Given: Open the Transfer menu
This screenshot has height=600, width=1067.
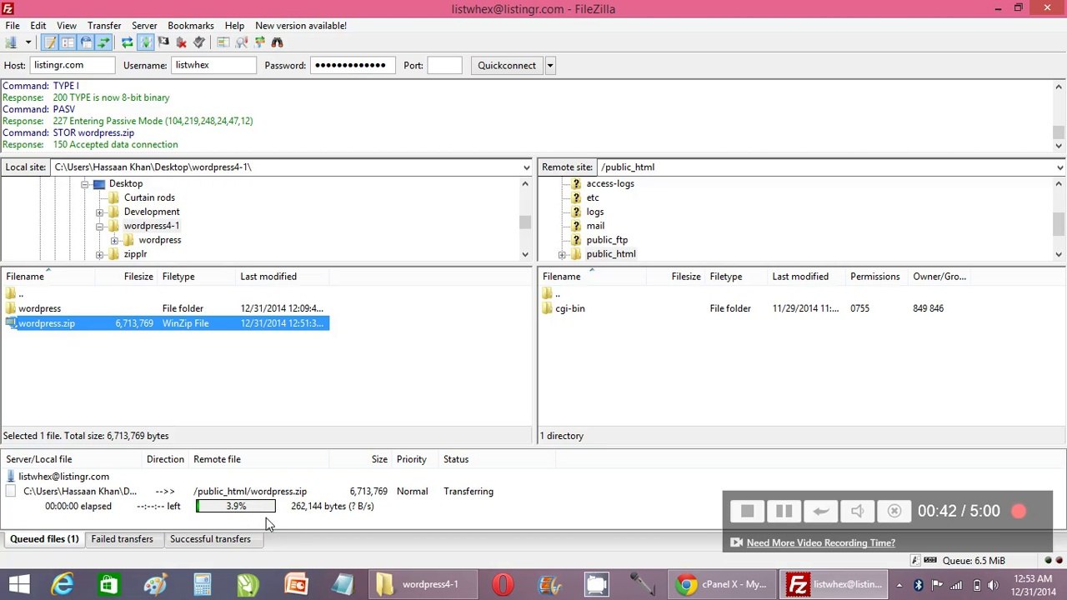Looking at the screenshot, I should [x=104, y=26].
